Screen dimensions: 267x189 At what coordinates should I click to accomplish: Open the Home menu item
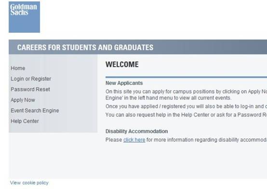point(18,68)
